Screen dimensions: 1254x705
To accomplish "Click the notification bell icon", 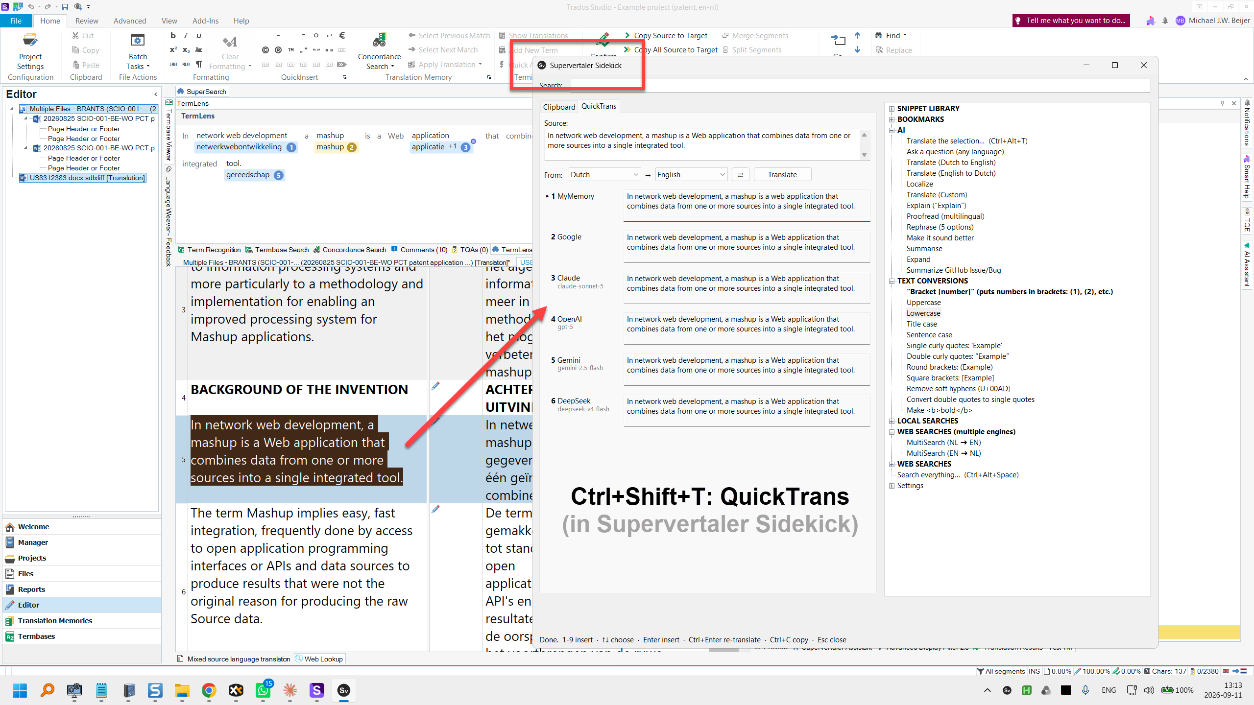I will tap(1165, 21).
